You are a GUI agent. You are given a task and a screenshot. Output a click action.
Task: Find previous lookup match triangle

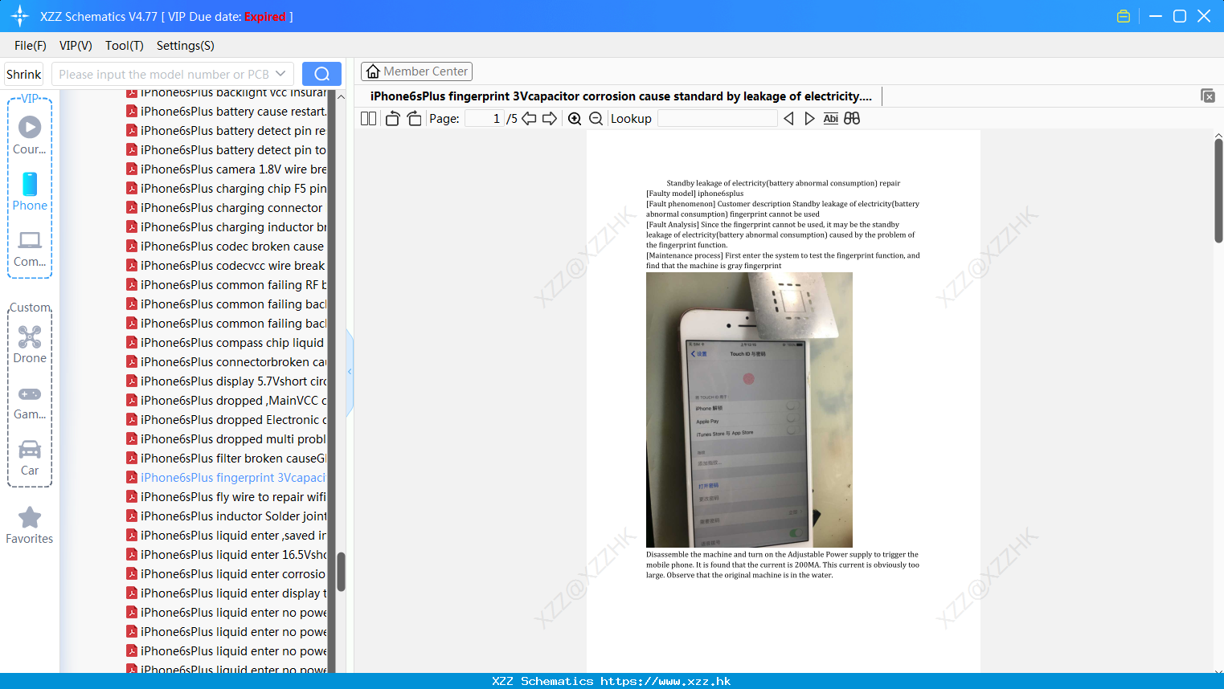pos(788,119)
